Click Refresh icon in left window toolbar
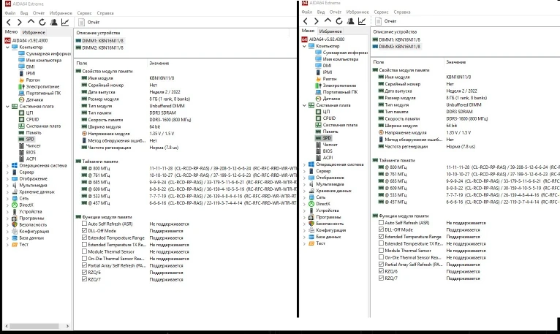The height and width of the screenshot is (334, 560). tap(42, 22)
